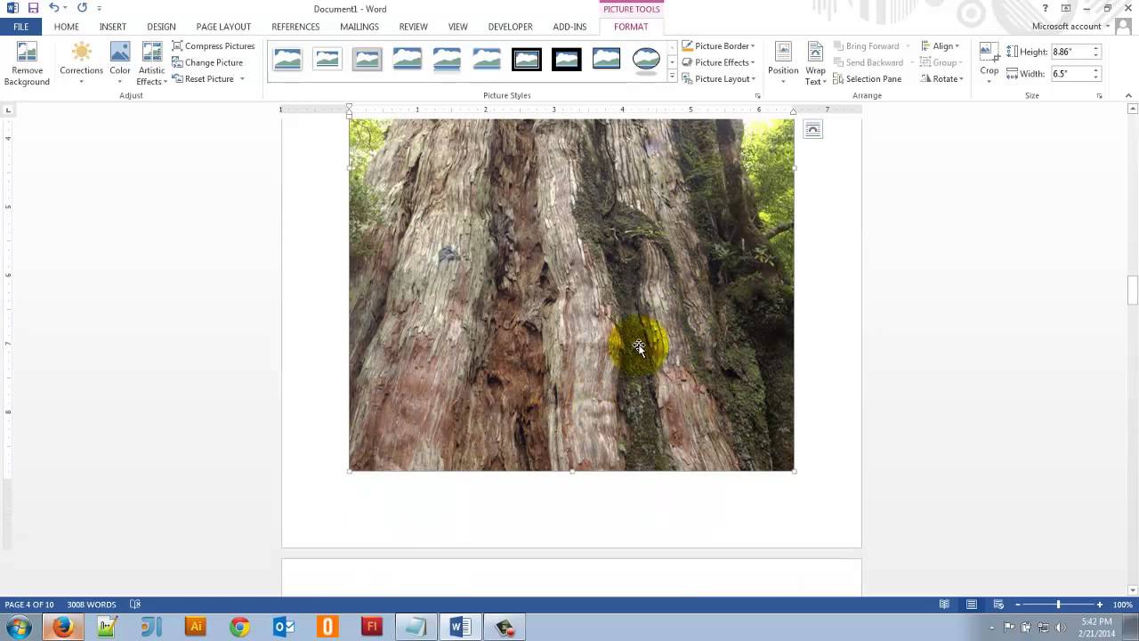Switch to DEVELOPER tab
The image size is (1139, 641).
coord(510,27)
